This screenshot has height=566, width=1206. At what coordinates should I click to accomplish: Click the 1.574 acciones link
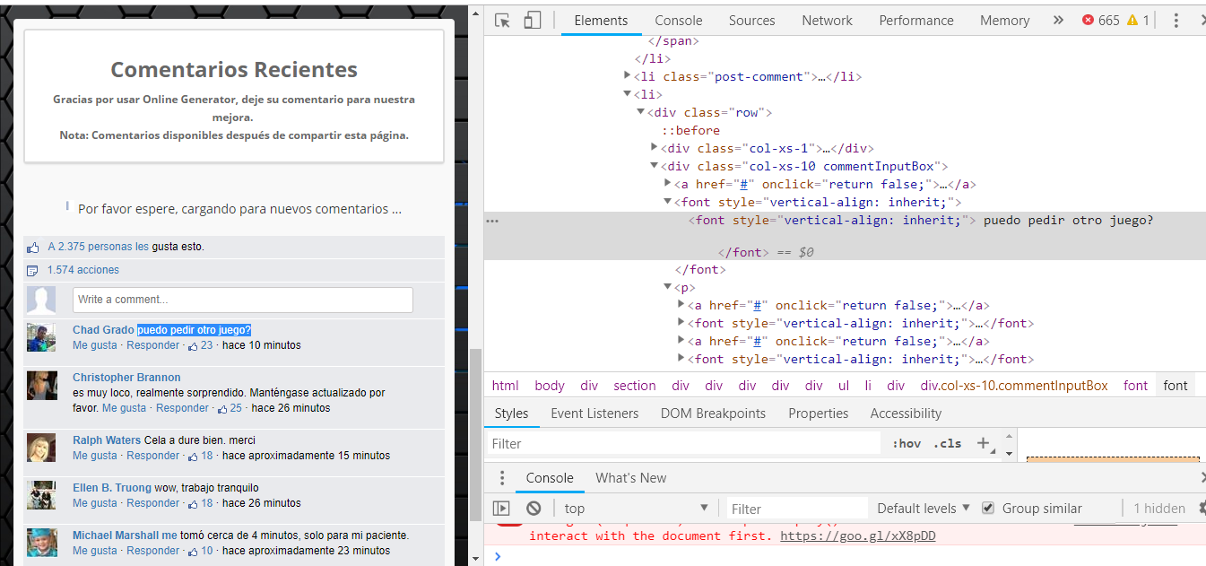coord(83,270)
